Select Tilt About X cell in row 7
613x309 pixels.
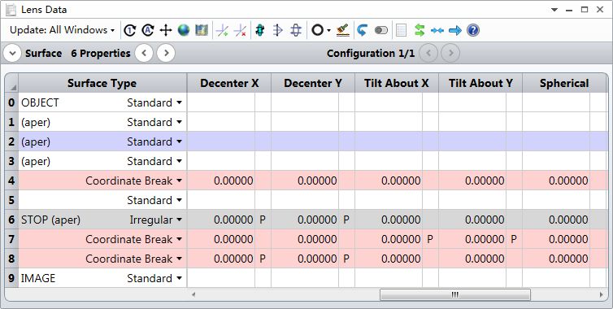tap(397, 239)
